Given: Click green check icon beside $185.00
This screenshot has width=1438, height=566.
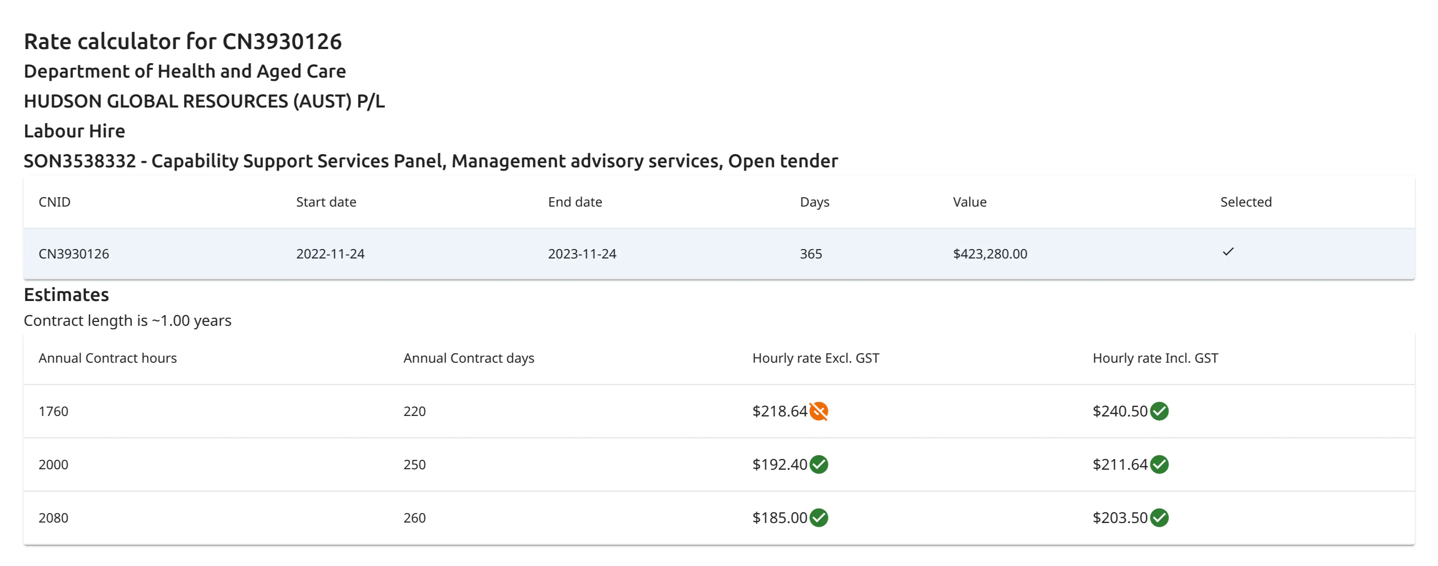Looking at the screenshot, I should [818, 517].
